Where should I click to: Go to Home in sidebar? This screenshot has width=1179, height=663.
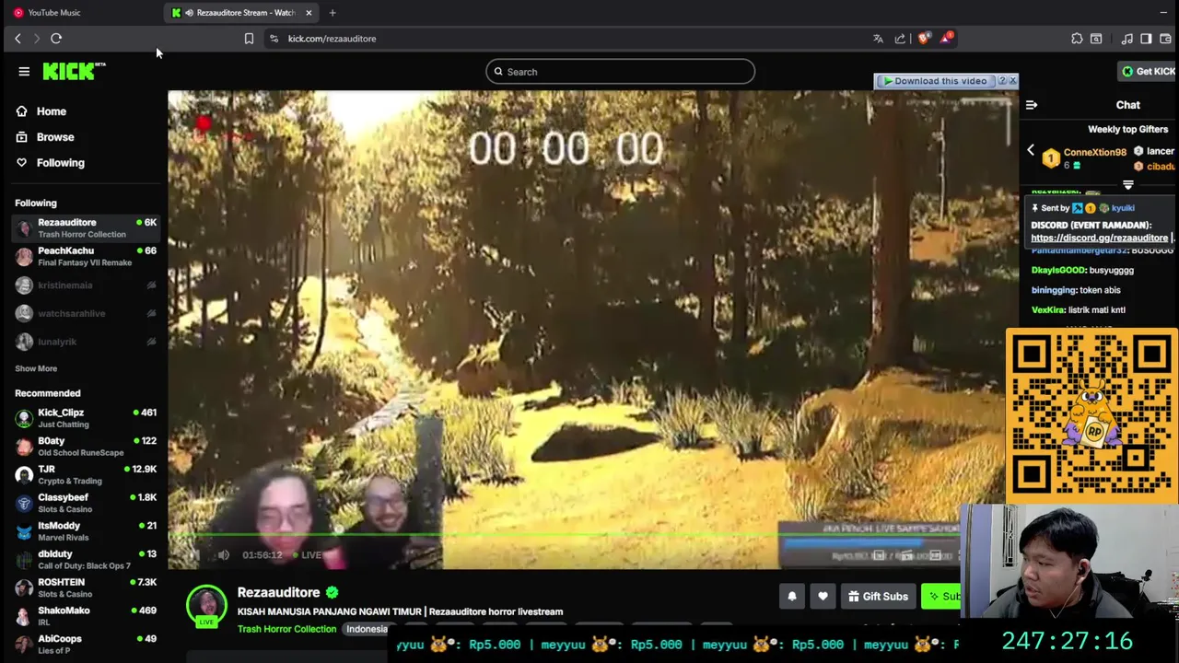[x=52, y=111]
